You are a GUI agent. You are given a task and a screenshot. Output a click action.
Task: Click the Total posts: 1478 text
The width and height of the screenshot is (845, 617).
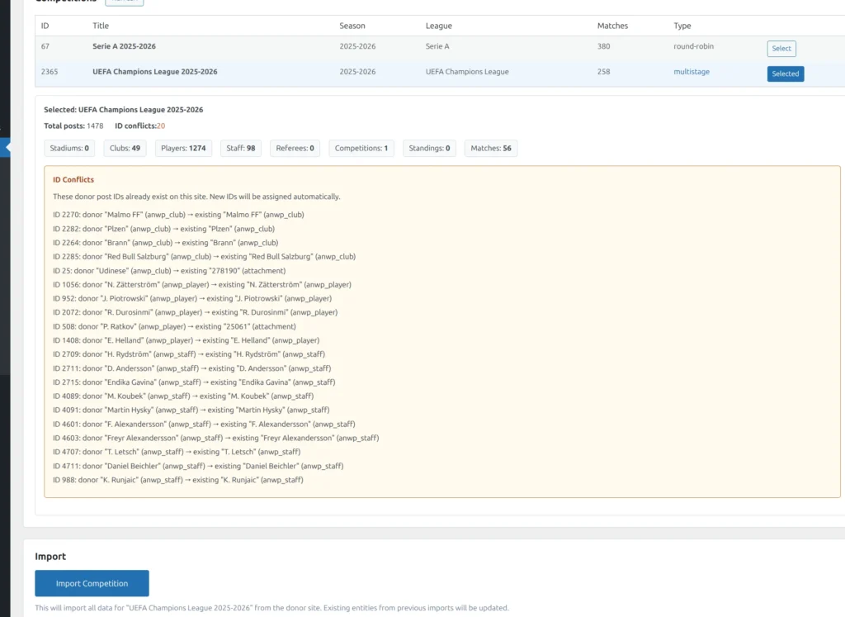click(x=73, y=126)
